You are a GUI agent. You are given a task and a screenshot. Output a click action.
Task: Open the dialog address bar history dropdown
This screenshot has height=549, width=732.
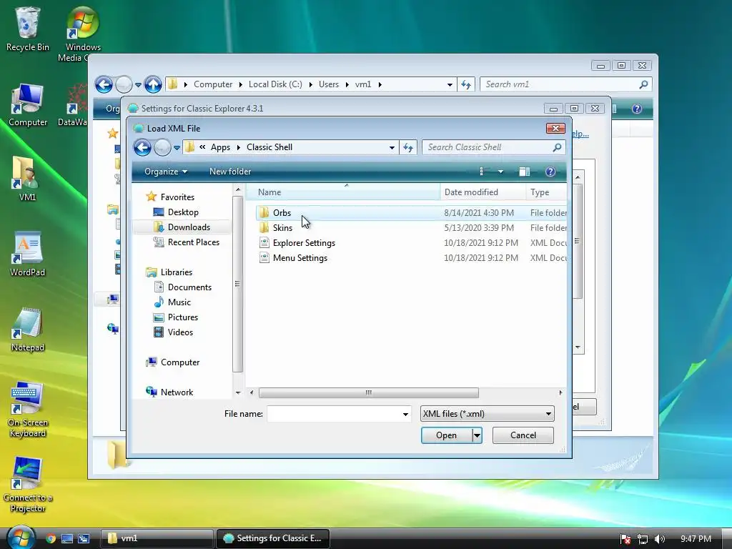pos(392,147)
